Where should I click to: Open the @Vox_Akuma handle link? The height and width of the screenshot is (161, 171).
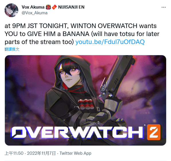35,13
